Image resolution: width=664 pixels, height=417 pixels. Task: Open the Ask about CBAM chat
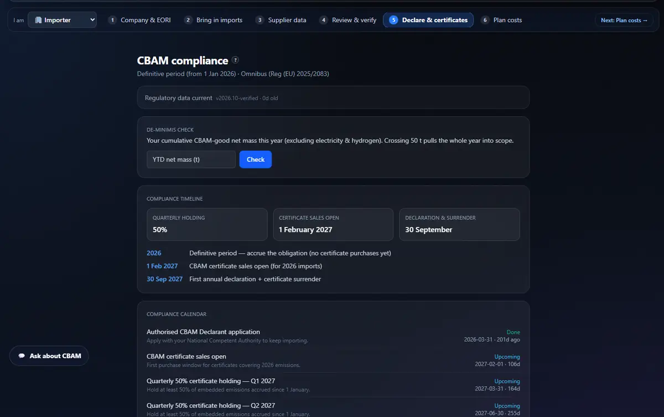49,356
